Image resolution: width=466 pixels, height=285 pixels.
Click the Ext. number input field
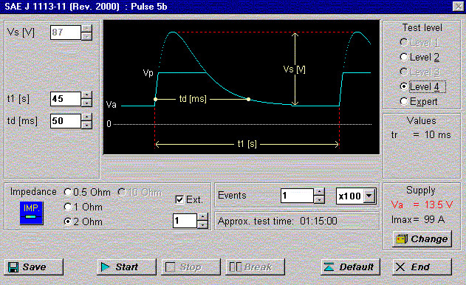[x=185, y=221]
